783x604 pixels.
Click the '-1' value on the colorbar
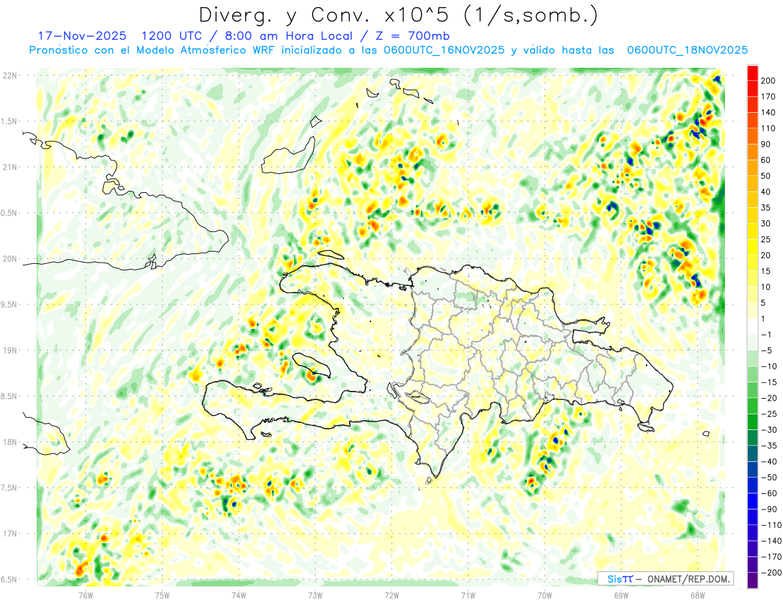click(x=767, y=334)
